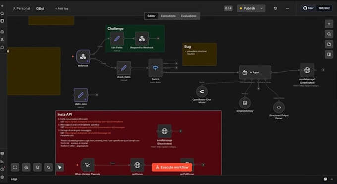Click the insights chart icon in the sidebar
Viewport: 337px width, 184px height.
[2, 161]
